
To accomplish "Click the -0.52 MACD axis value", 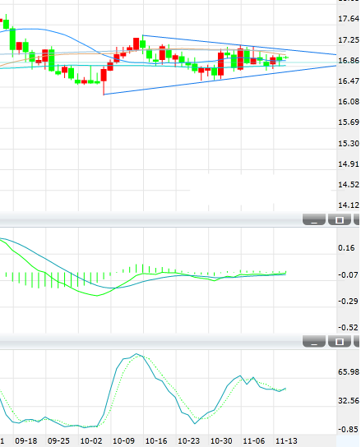I will [348, 327].
